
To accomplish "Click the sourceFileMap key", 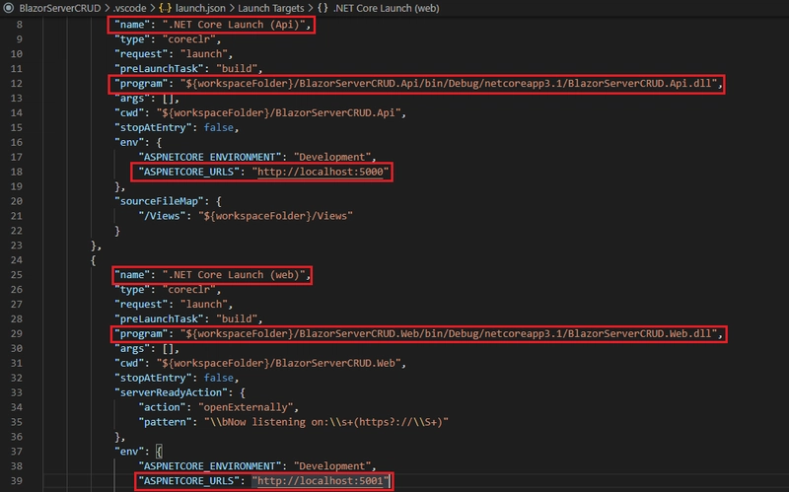I will [159, 201].
